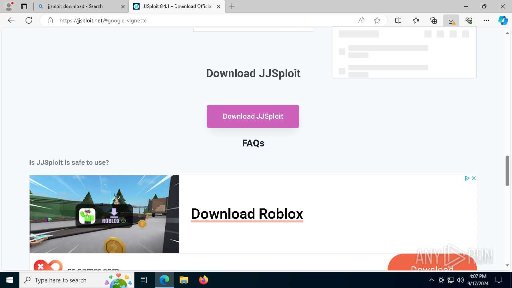Open the Favorites list
Viewport: 512px width, 288px height.
coord(416,20)
